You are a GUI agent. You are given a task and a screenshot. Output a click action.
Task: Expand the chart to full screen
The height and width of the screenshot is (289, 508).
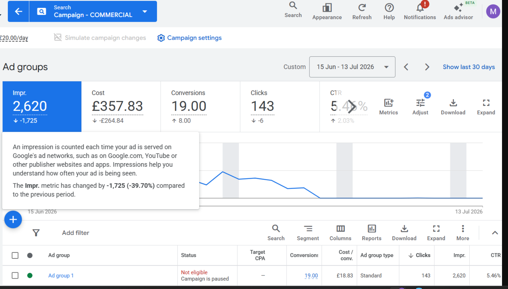tap(486, 107)
